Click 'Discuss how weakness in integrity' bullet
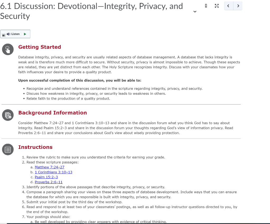Image resolution: width=270 pixels, height=224 pixels. [x=96, y=93]
